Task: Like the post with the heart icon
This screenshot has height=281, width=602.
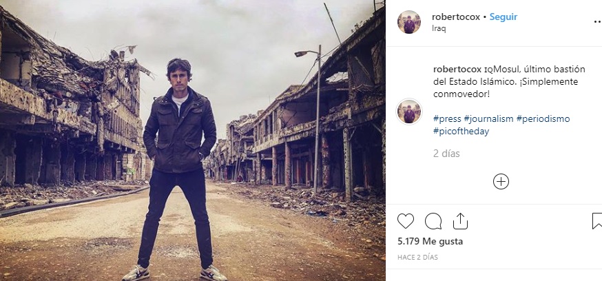Action: (406, 221)
